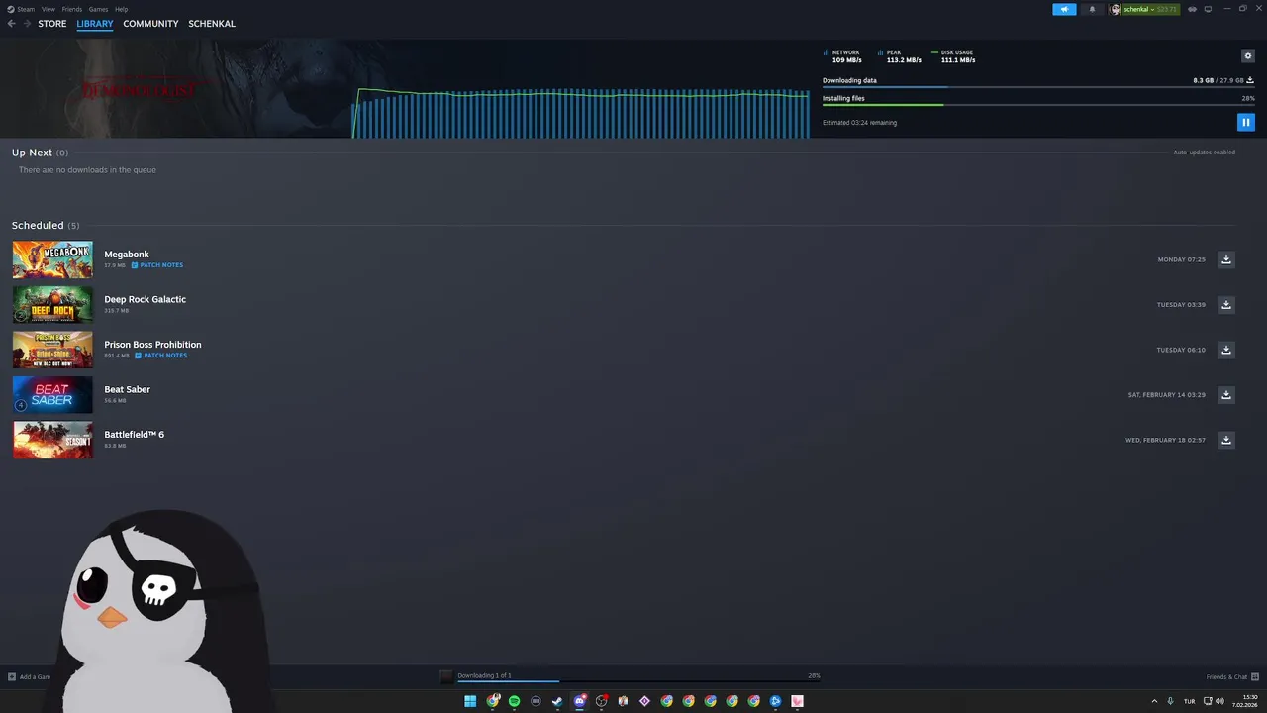1267x713 pixels.
Task: Click the downloading game banner title
Action: (139, 90)
